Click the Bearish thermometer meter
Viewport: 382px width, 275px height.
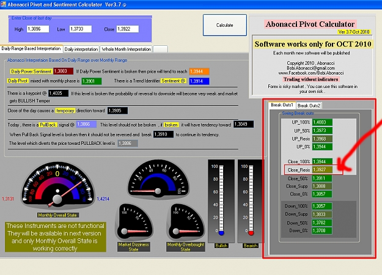pos(251,201)
